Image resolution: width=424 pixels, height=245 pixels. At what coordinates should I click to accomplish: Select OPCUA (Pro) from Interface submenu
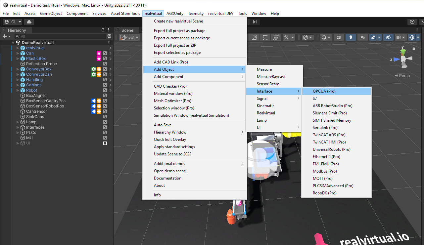tap(324, 91)
